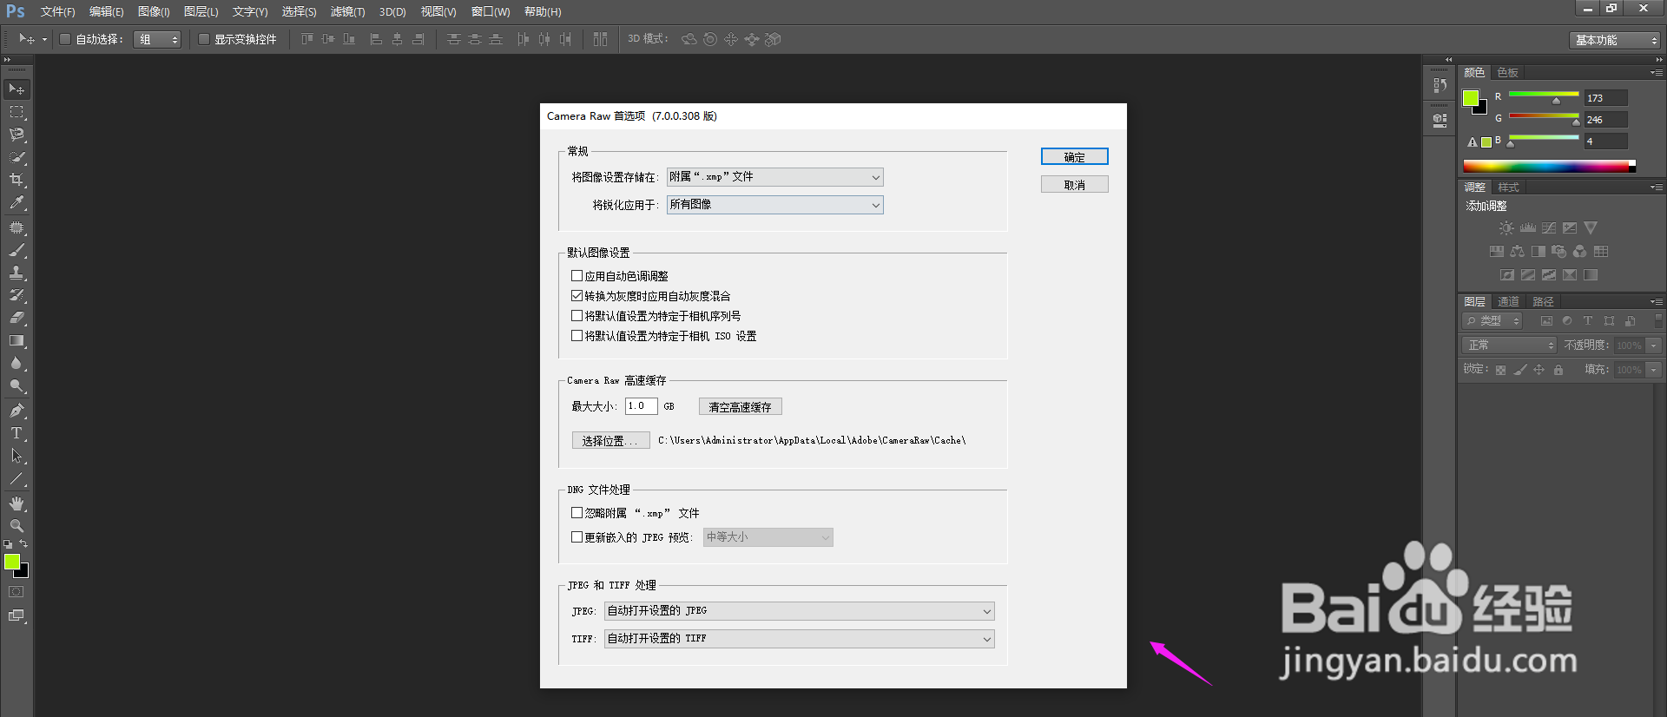Viewport: 1667px width, 717px height.
Task: Open the JPEG handling dropdown
Action: click(800, 611)
